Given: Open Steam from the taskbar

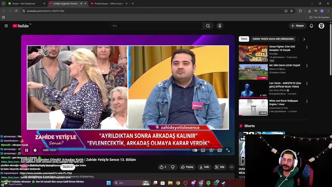Looking at the screenshot, I should point(223,183).
